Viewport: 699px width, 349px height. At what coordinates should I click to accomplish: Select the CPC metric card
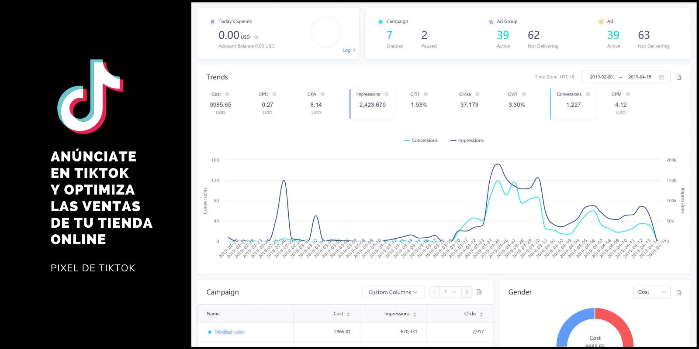[x=267, y=104]
